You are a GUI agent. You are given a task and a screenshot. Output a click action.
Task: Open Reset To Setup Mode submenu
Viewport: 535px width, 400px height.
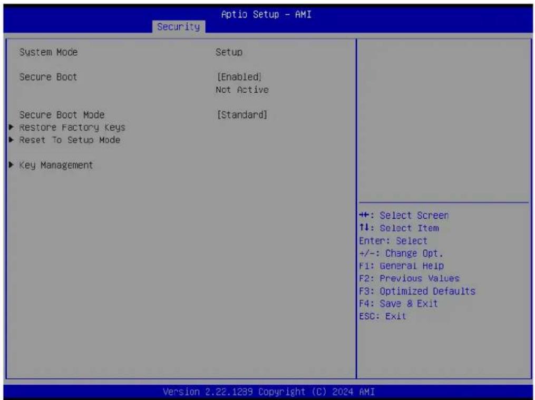pyautogui.click(x=70, y=140)
